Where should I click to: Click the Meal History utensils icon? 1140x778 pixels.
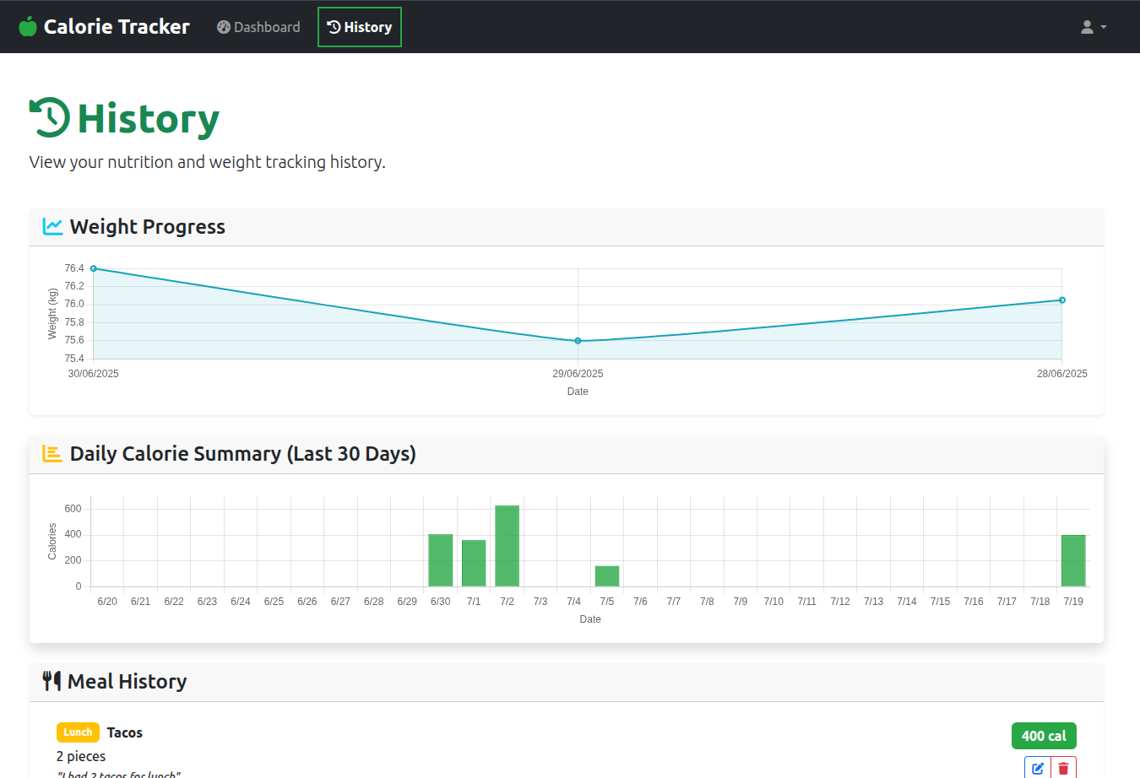(x=52, y=681)
